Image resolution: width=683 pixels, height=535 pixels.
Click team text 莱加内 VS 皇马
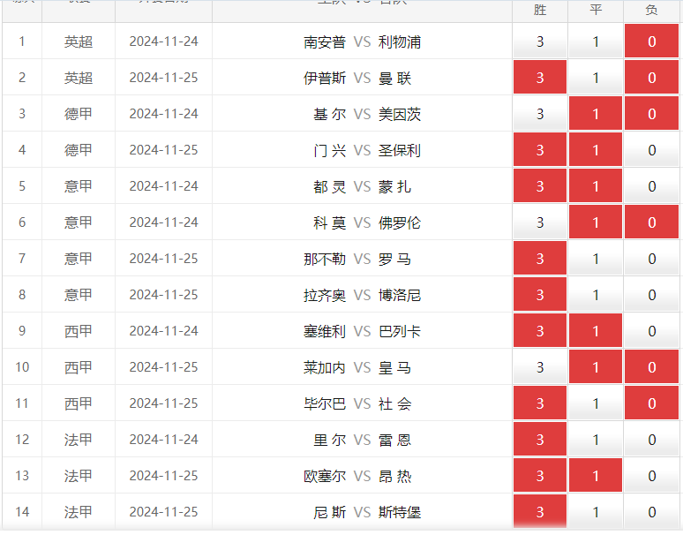click(x=357, y=367)
